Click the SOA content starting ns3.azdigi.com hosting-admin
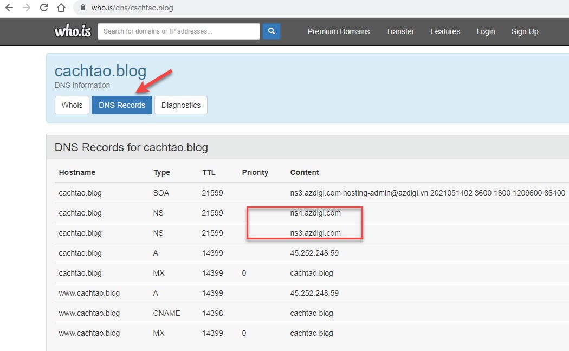Image resolution: width=569 pixels, height=351 pixels. (x=428, y=193)
